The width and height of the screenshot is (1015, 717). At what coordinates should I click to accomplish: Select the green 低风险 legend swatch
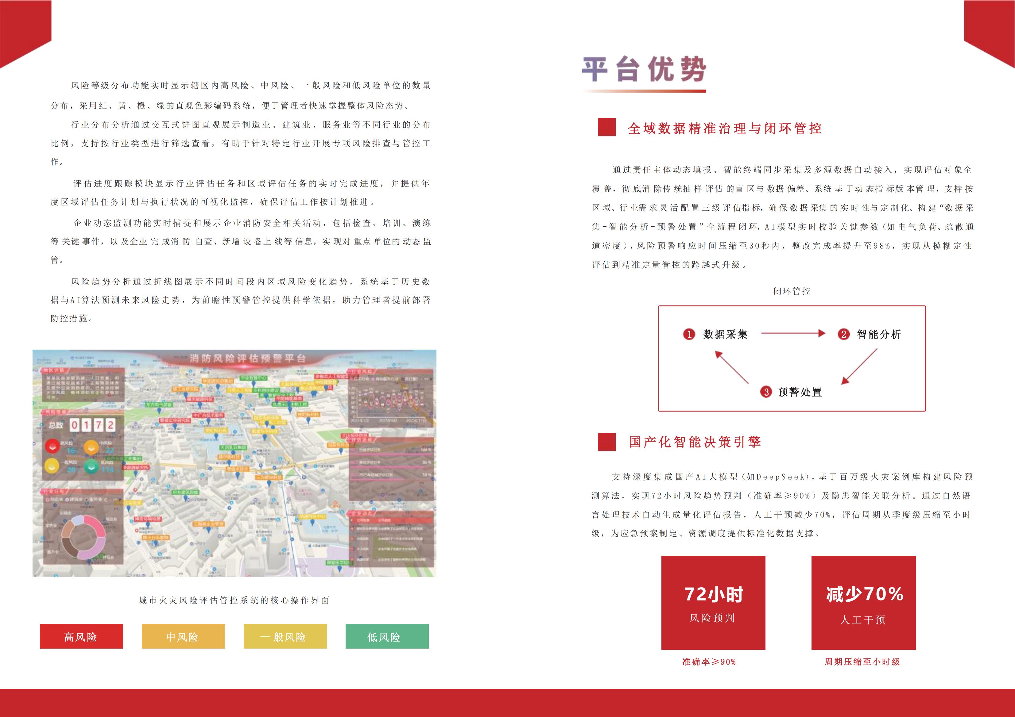387,636
